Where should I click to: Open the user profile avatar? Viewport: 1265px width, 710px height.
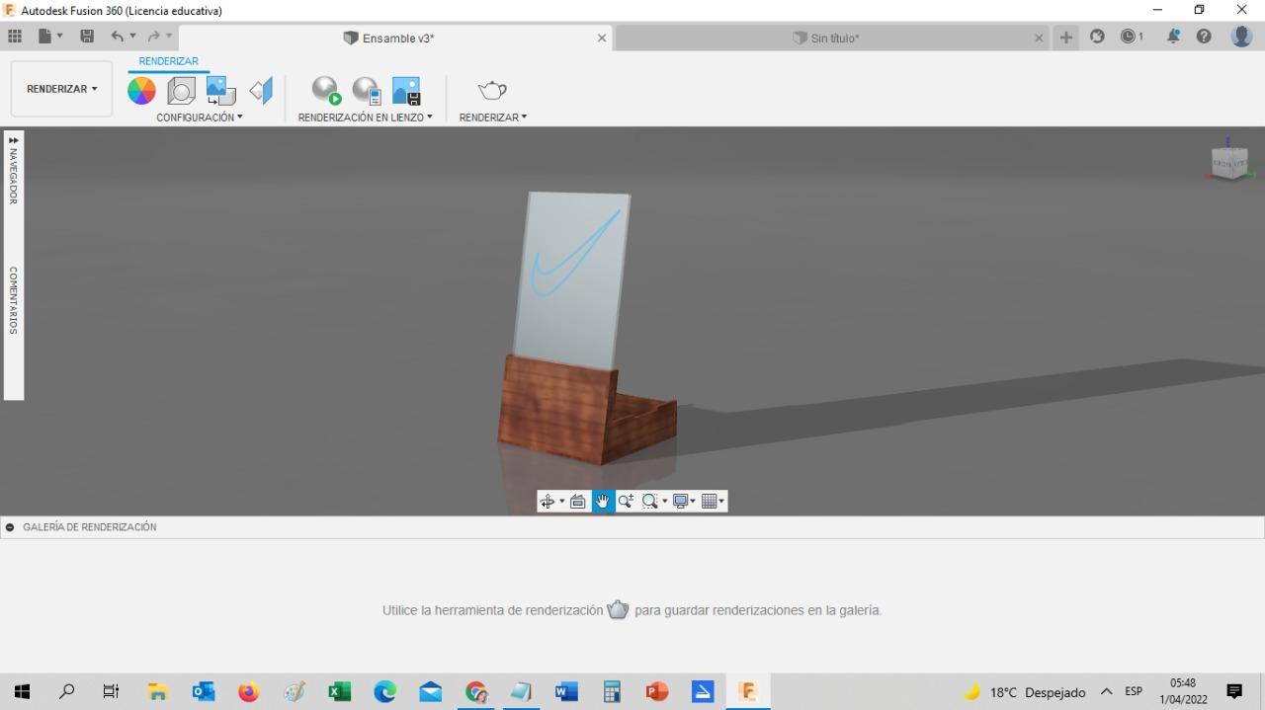click(x=1242, y=37)
